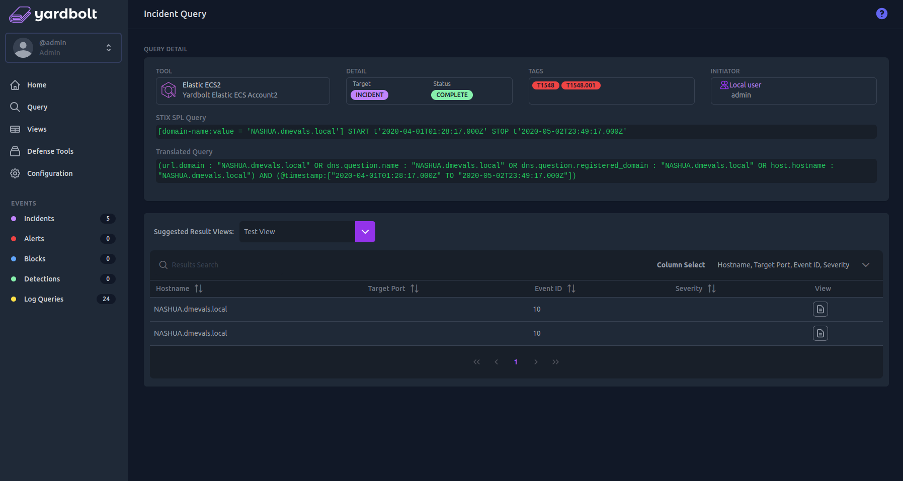Click the STIX SPL query text
The width and height of the screenshot is (903, 481).
pos(392,132)
